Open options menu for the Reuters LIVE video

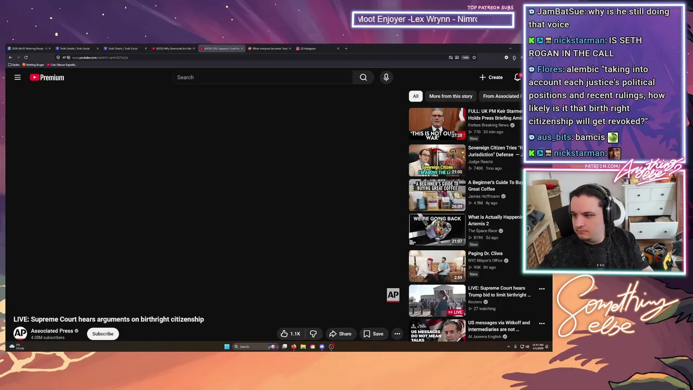tap(542, 289)
